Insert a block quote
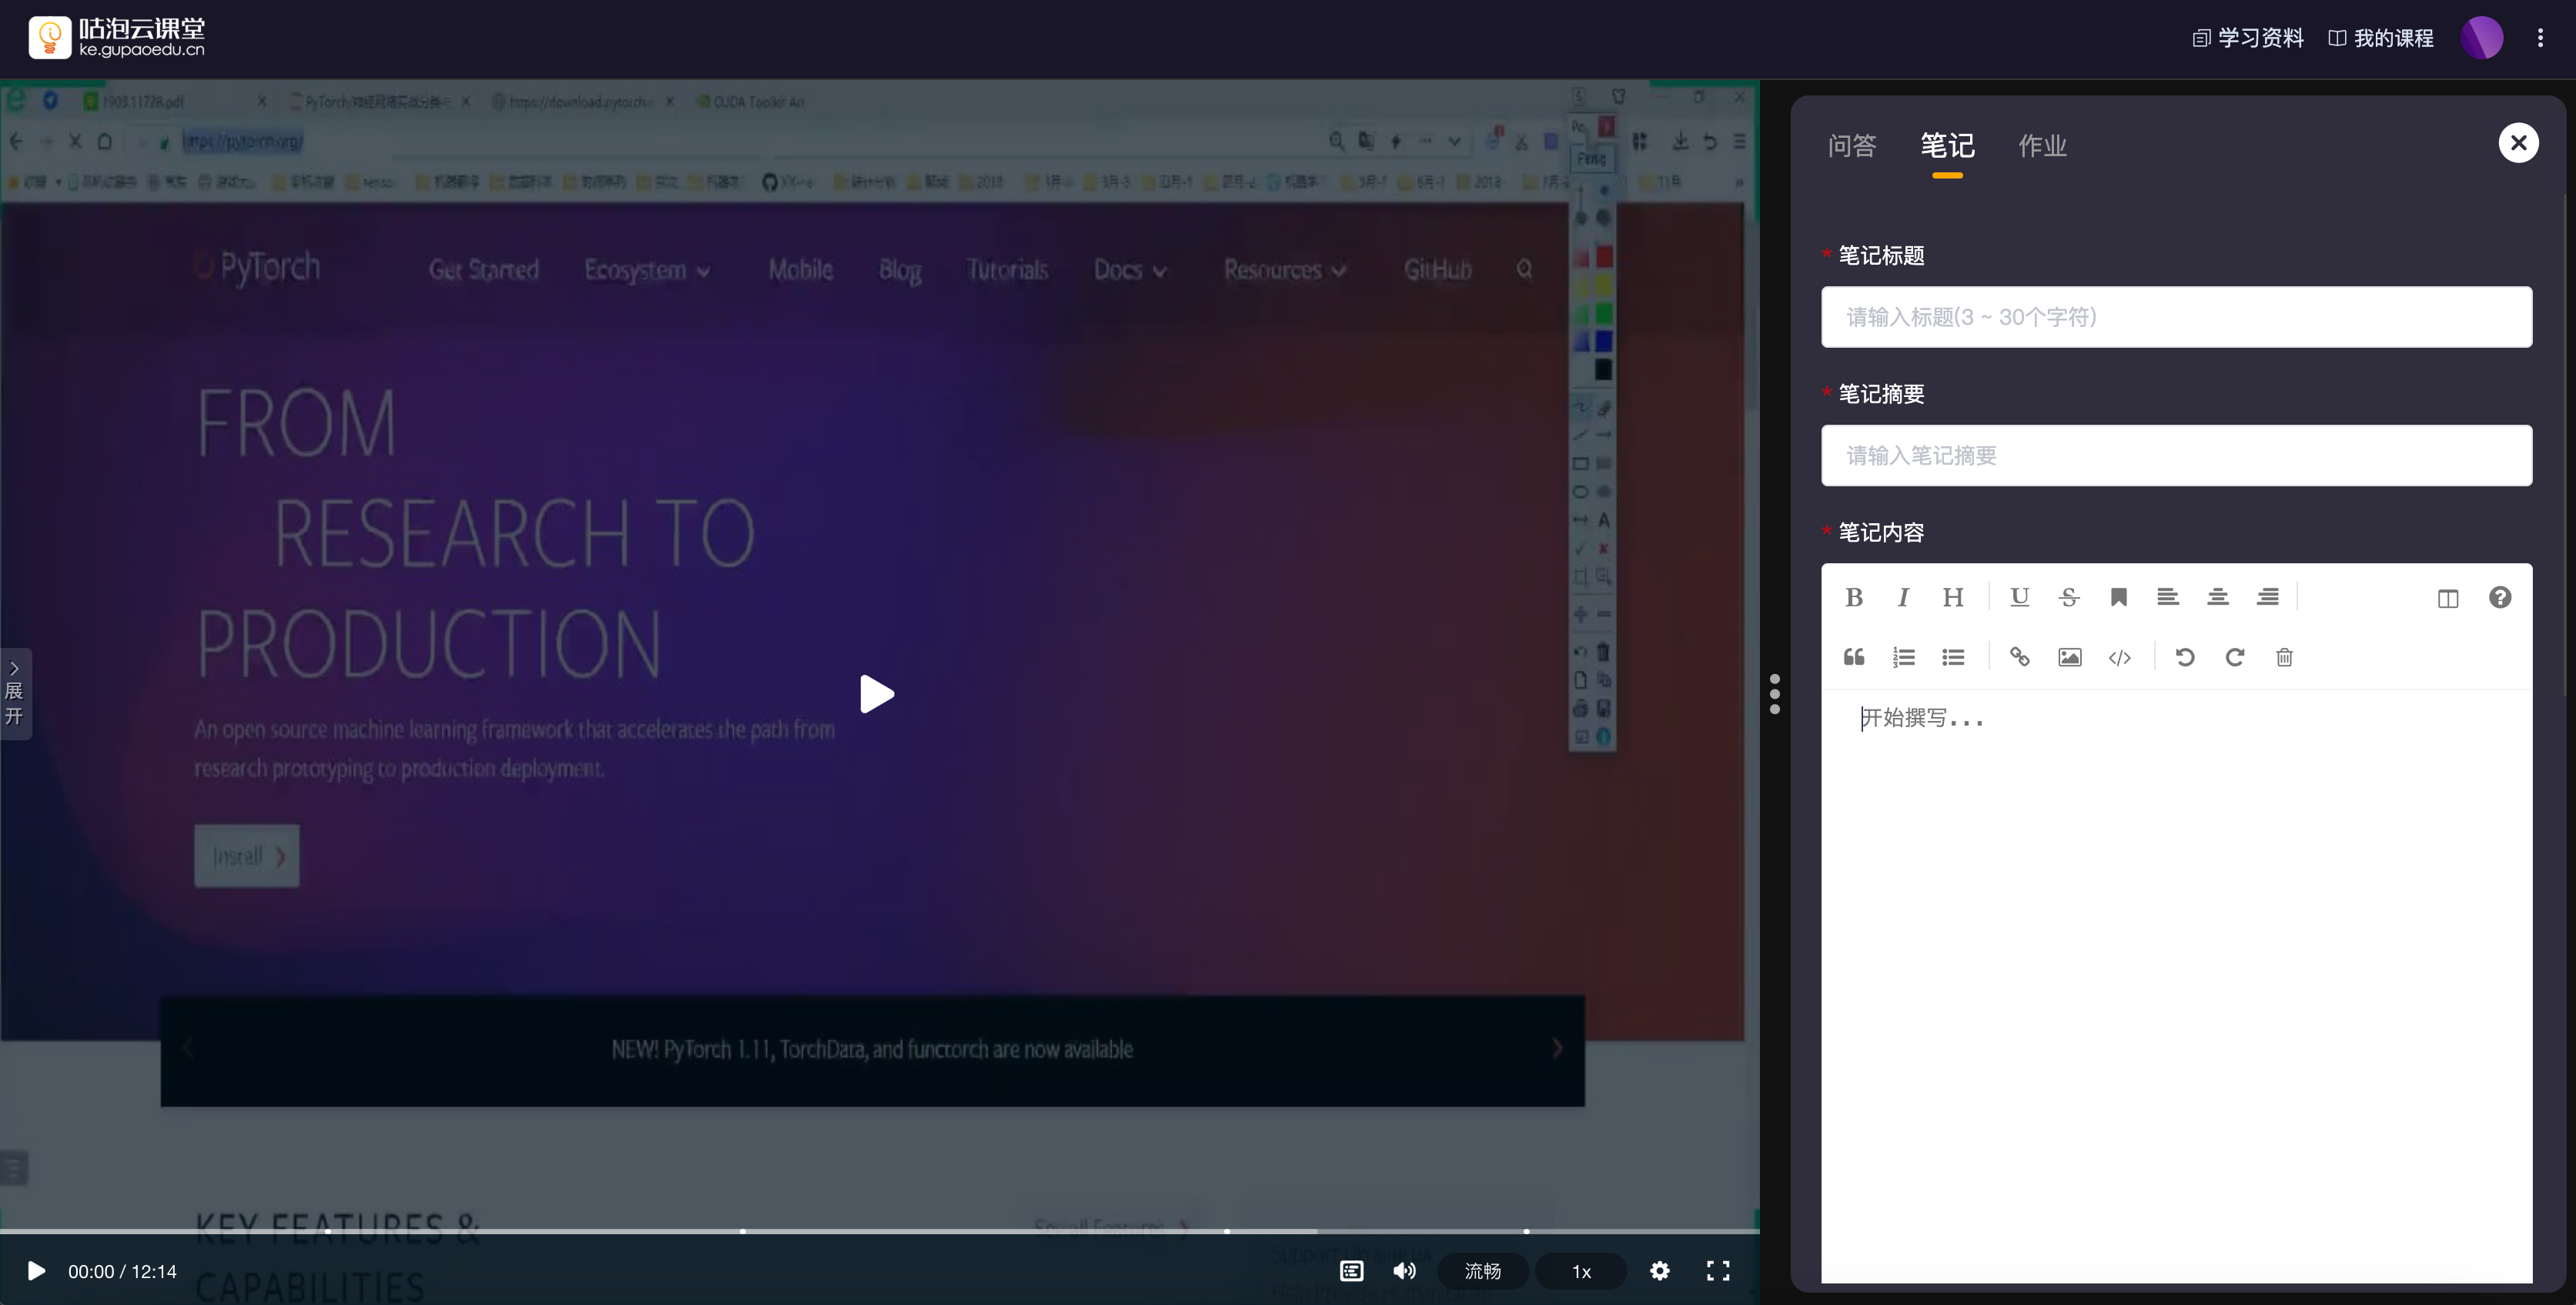The width and height of the screenshot is (2576, 1305). [x=1854, y=657]
